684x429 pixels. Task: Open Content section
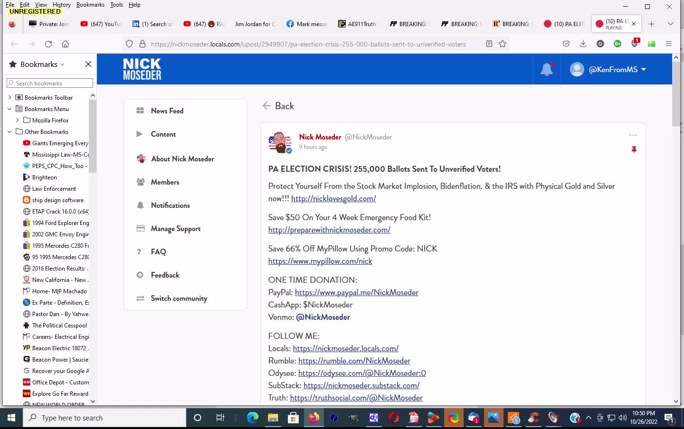(163, 134)
